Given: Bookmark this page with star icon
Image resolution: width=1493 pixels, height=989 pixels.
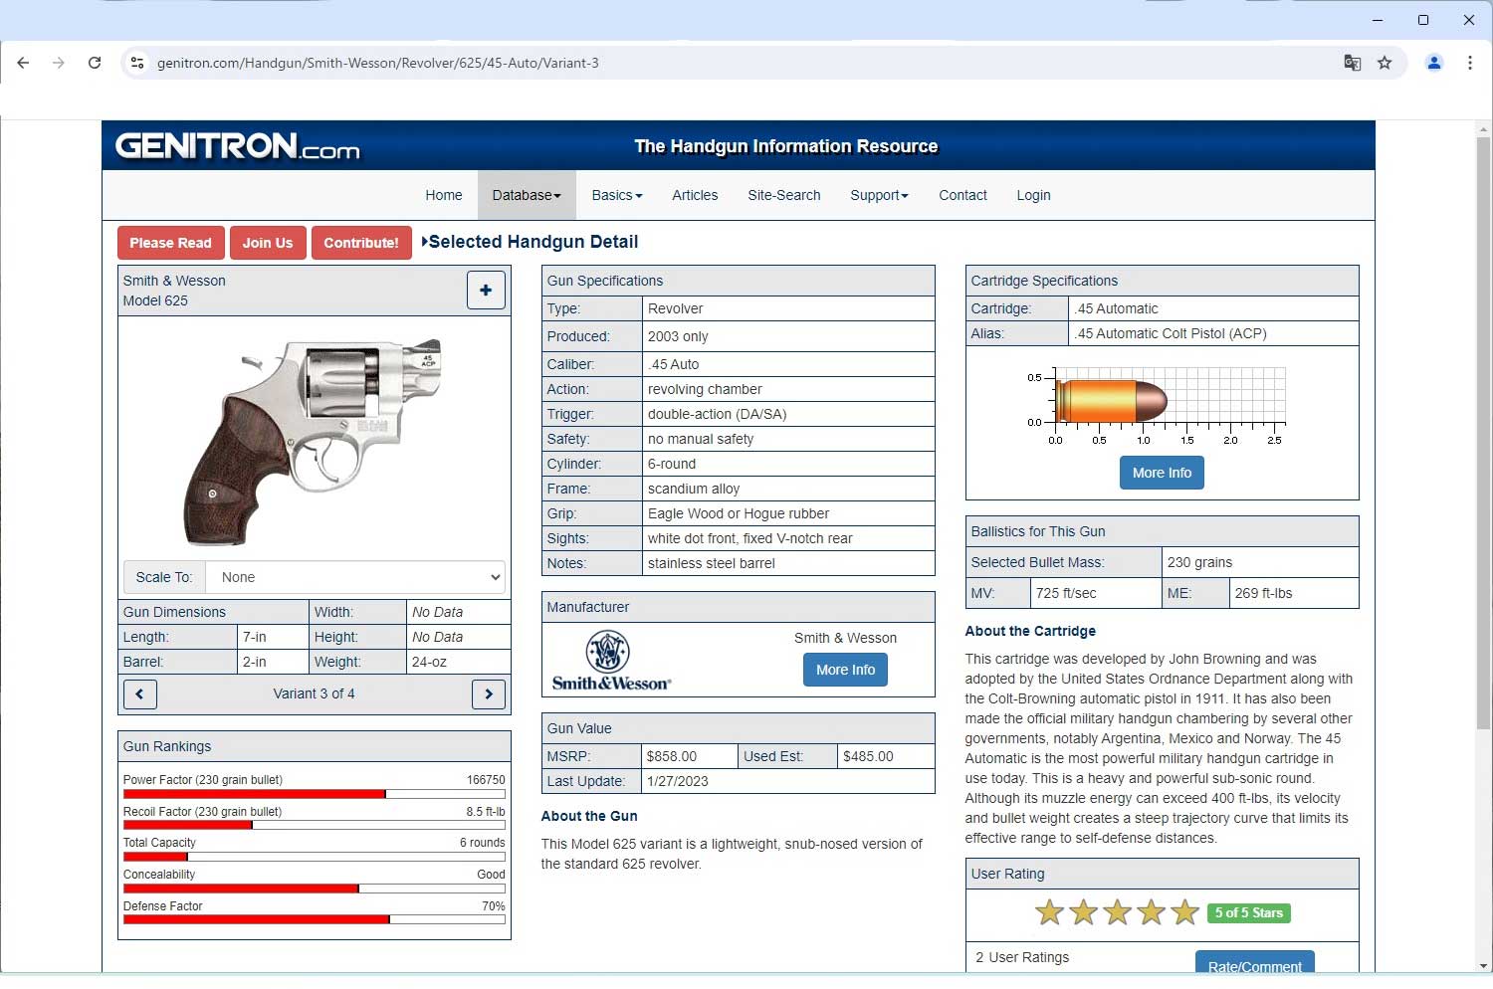Looking at the screenshot, I should (1385, 63).
